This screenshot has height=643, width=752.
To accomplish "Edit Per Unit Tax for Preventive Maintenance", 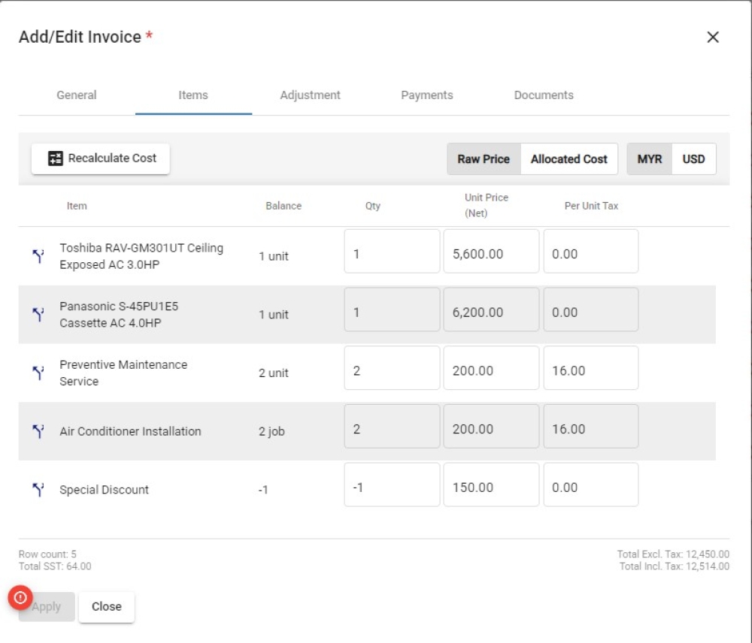I will (x=591, y=368).
